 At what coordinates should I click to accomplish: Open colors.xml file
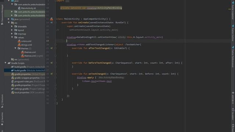click(x=26, y=41)
